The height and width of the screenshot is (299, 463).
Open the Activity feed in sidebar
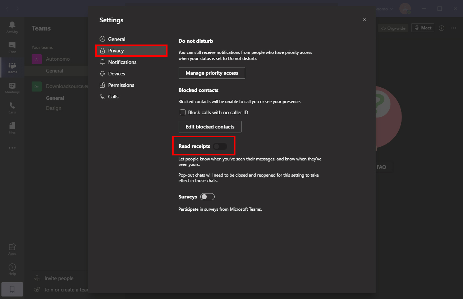tap(12, 27)
